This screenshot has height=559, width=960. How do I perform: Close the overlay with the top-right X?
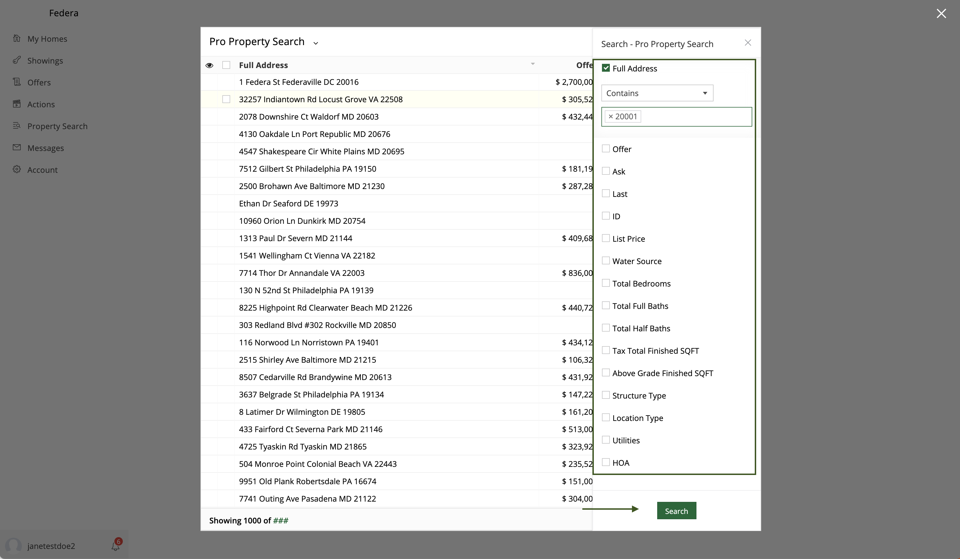click(941, 13)
